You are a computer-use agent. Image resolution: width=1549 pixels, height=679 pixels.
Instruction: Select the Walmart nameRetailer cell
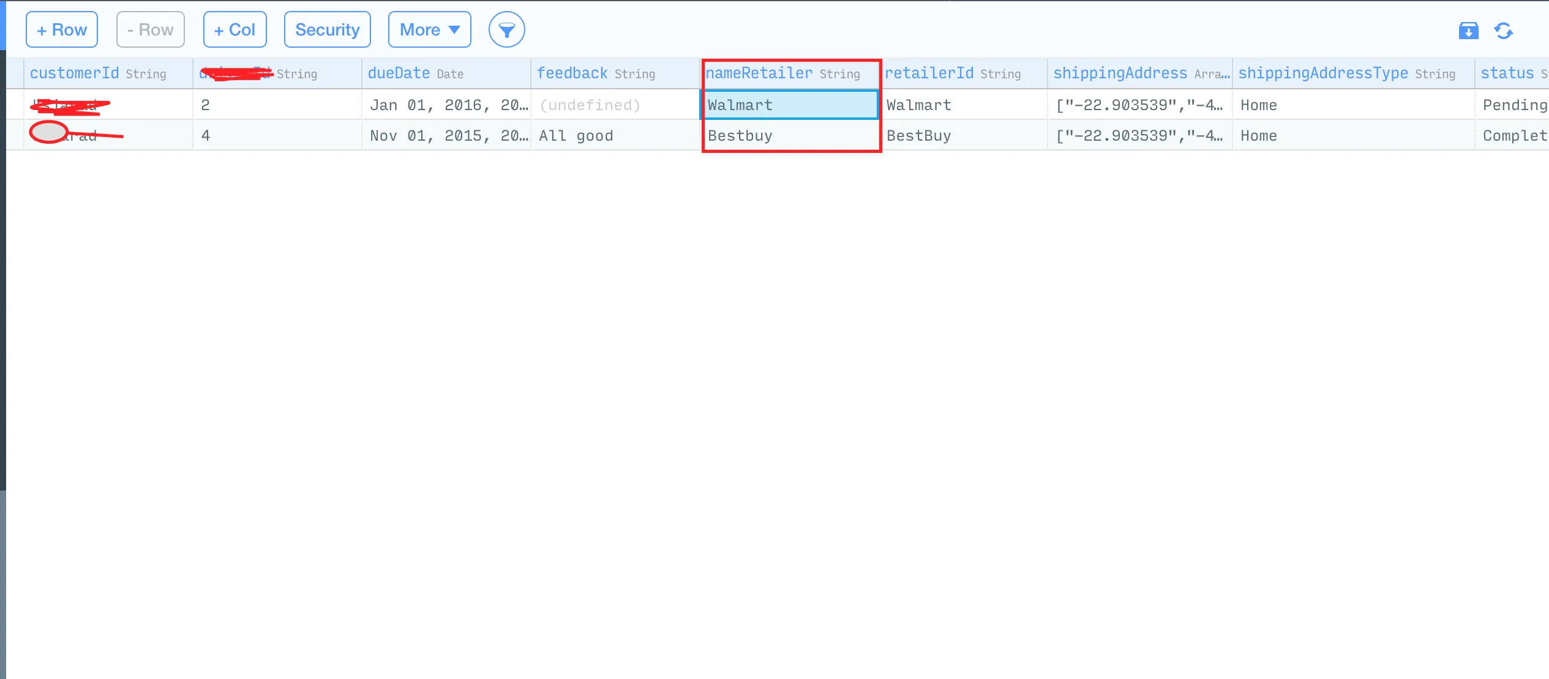[790, 105]
